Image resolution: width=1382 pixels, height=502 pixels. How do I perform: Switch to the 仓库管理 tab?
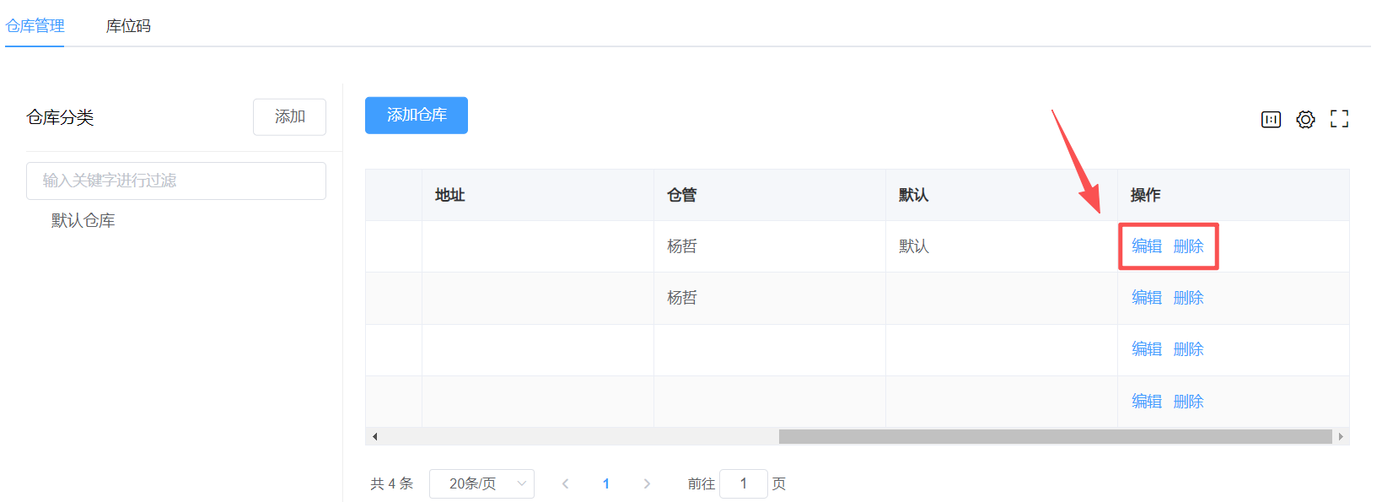(x=35, y=26)
